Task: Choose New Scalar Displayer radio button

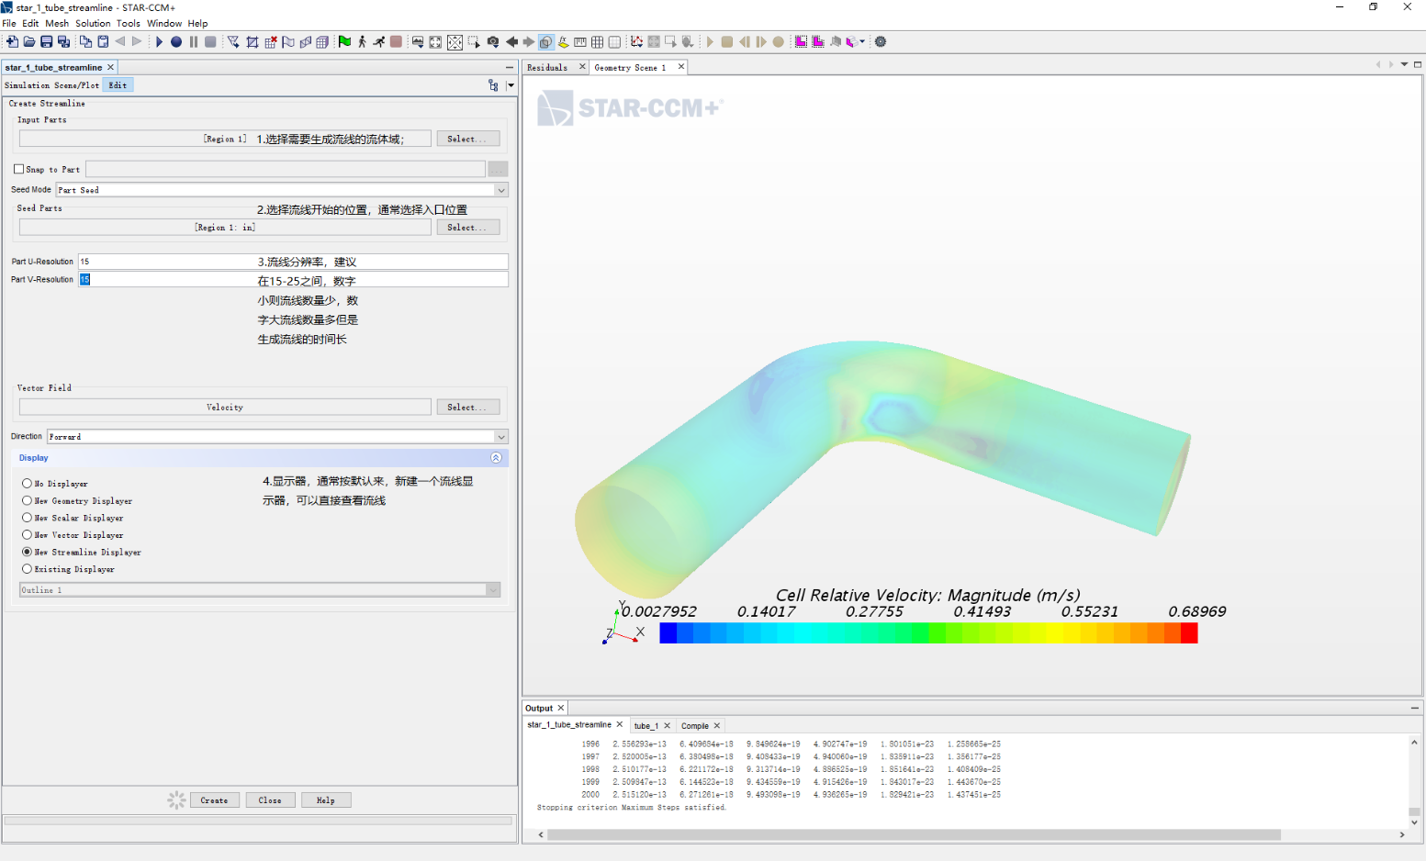Action: 27,518
